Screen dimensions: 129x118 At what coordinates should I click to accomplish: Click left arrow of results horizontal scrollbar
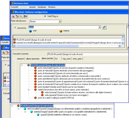point(15,46)
